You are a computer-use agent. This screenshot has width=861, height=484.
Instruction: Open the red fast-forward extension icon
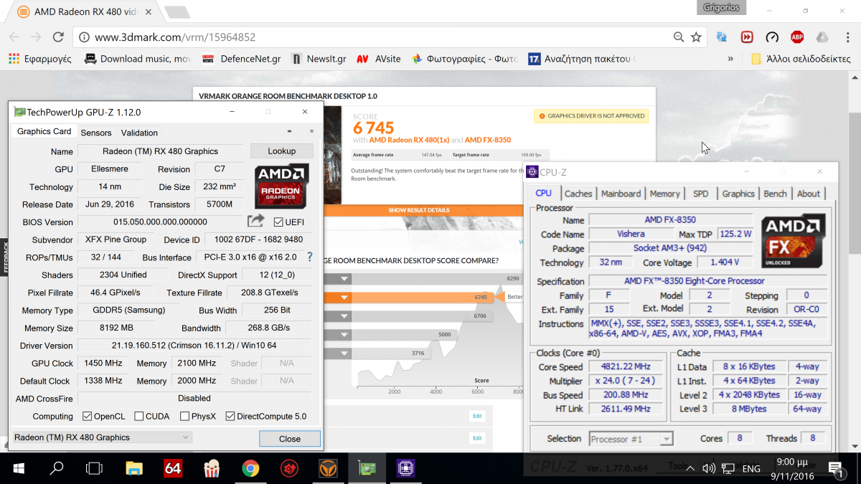click(x=747, y=37)
